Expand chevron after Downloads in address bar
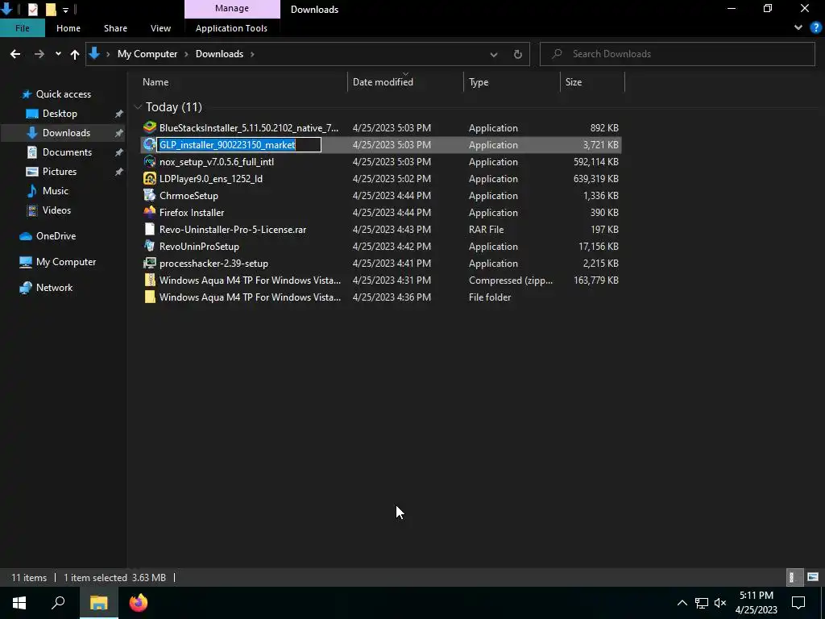The height and width of the screenshot is (619, 825). (252, 54)
